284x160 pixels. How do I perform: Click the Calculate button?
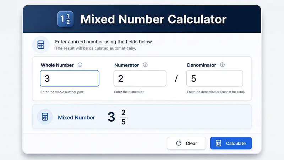click(231, 143)
